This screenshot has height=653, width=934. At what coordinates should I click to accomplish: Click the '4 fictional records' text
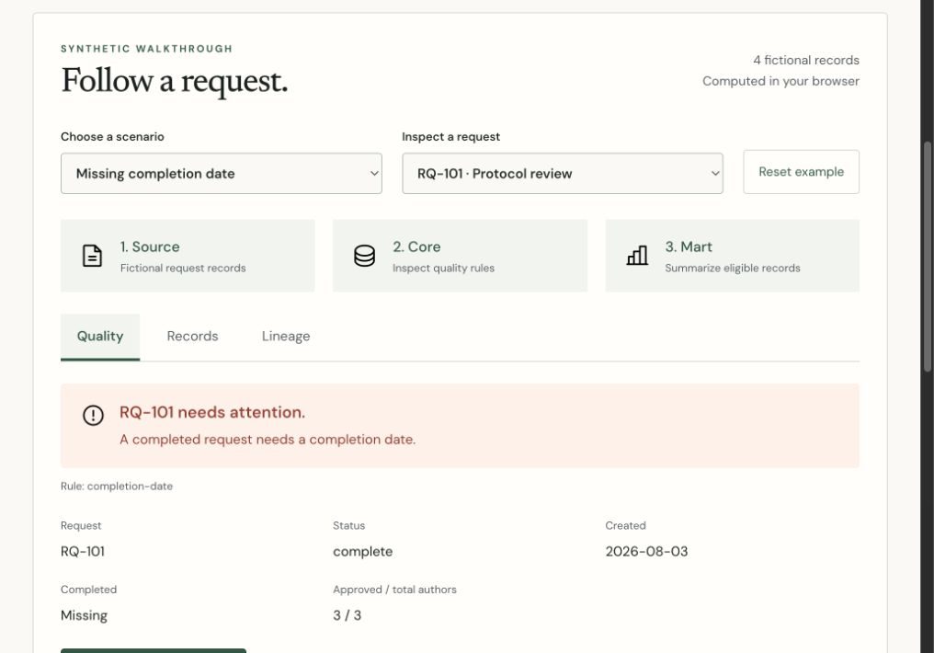pyautogui.click(x=806, y=60)
